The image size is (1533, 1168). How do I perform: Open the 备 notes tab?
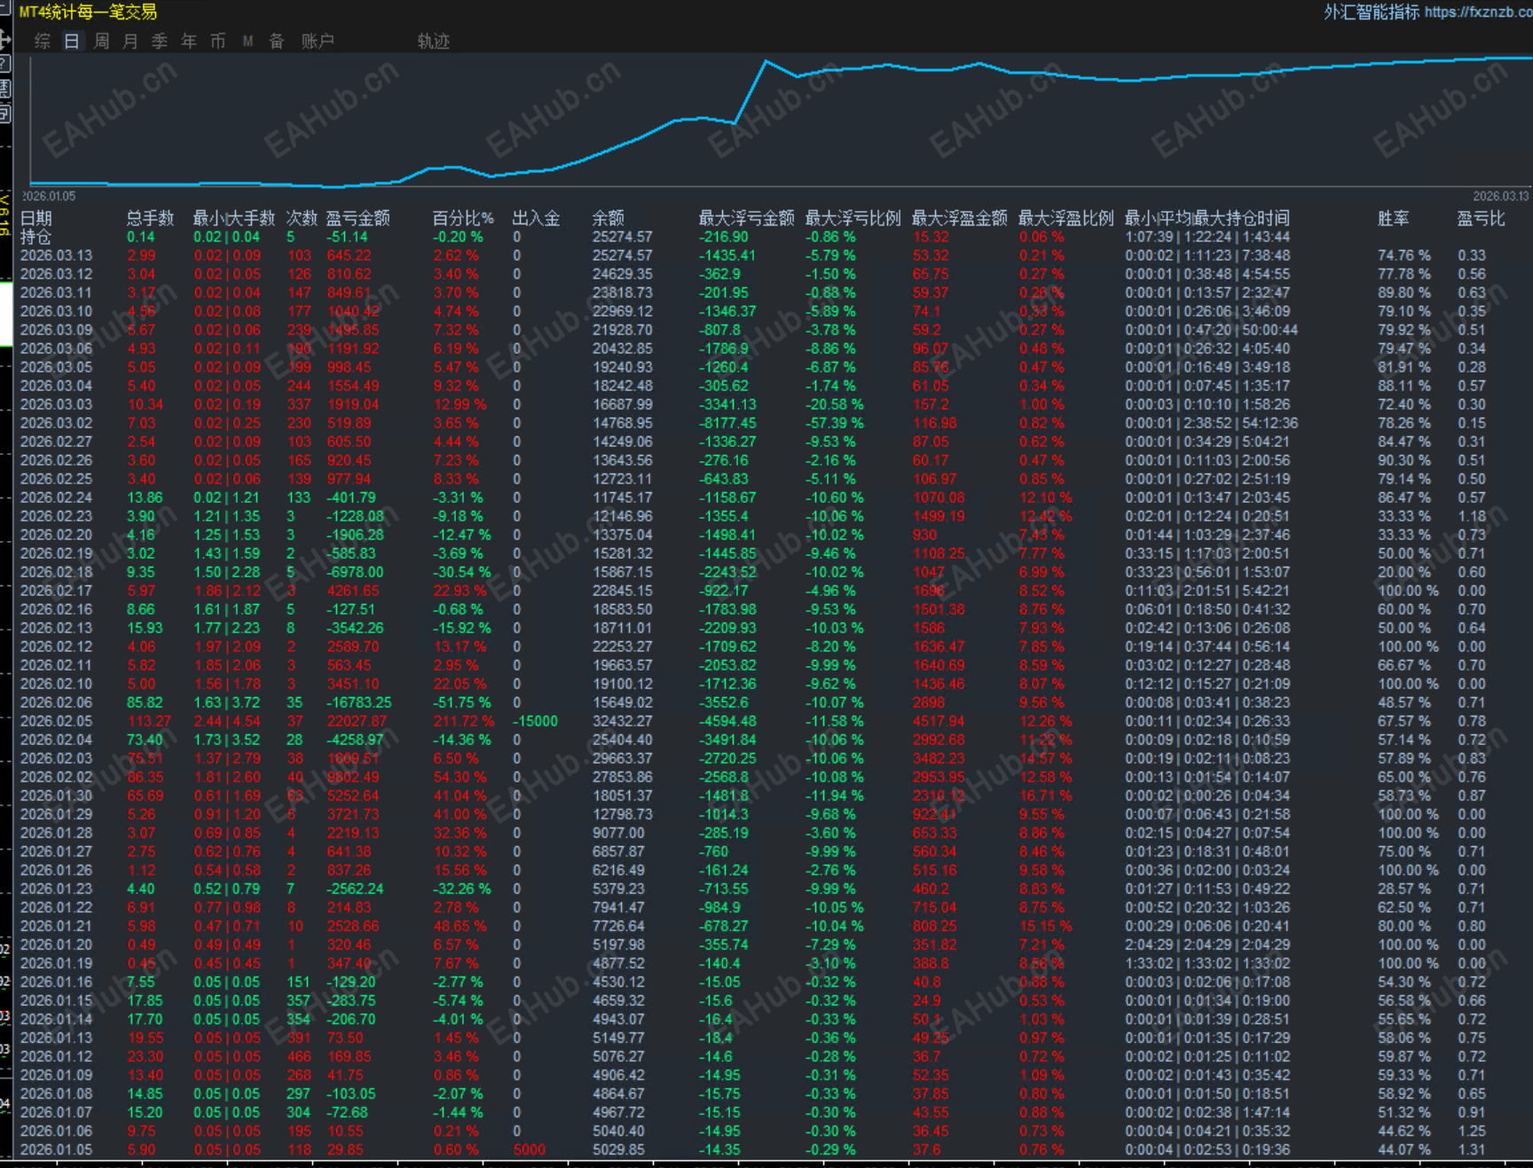(277, 41)
